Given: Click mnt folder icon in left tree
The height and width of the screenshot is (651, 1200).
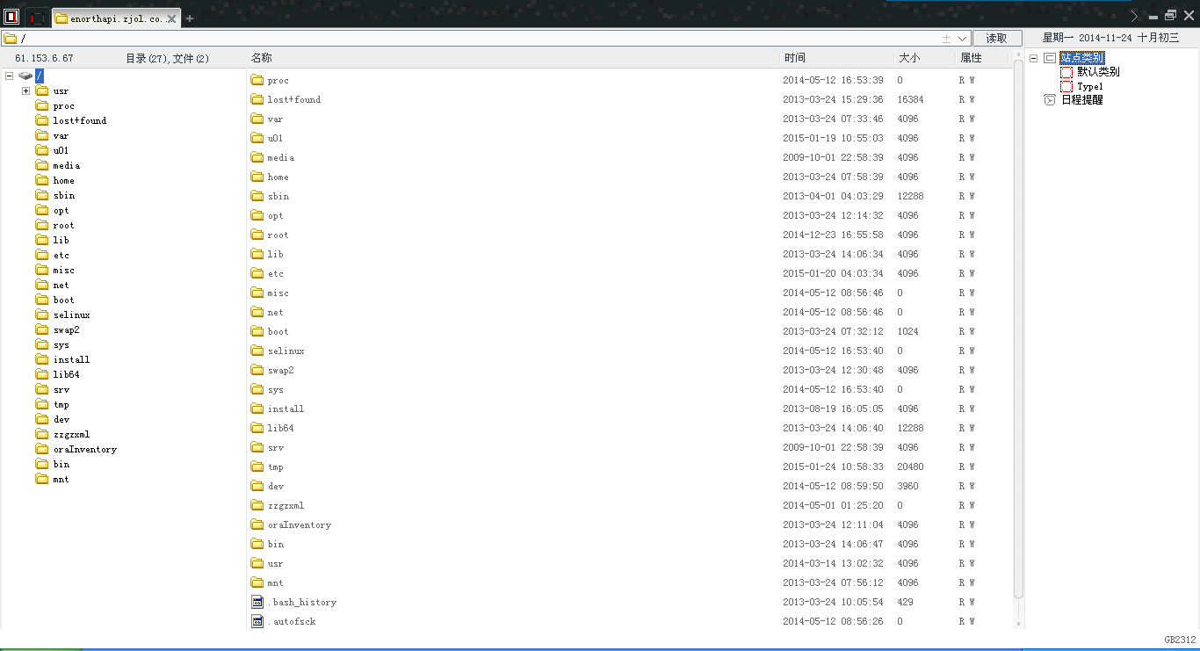Looking at the screenshot, I should point(42,479).
